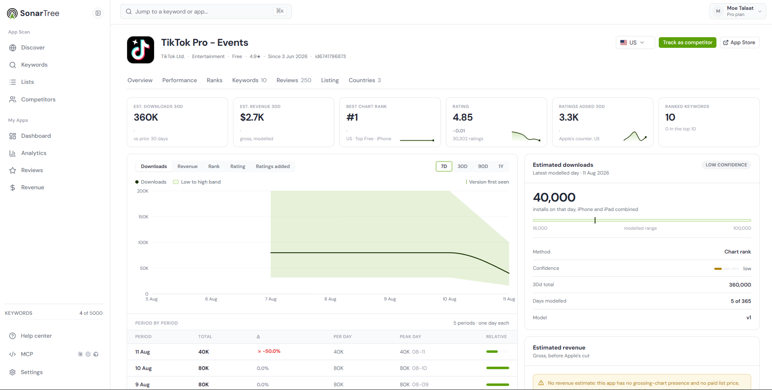Open the Countries 3 tab
Viewport: 772px width, 390px height.
click(365, 81)
